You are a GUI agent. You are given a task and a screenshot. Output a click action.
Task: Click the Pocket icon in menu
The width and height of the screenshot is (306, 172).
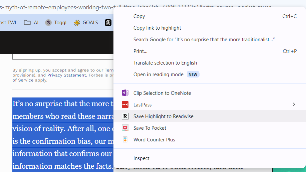coord(125,128)
